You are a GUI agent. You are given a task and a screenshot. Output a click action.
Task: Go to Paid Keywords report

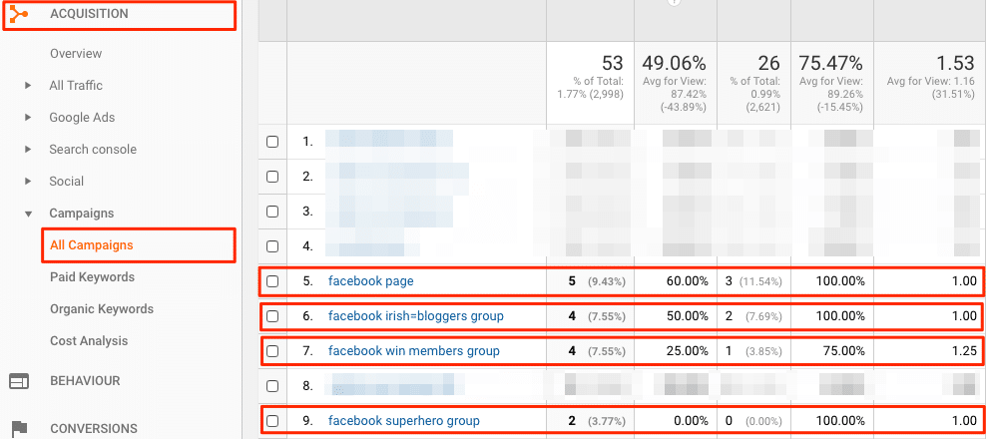click(x=92, y=277)
